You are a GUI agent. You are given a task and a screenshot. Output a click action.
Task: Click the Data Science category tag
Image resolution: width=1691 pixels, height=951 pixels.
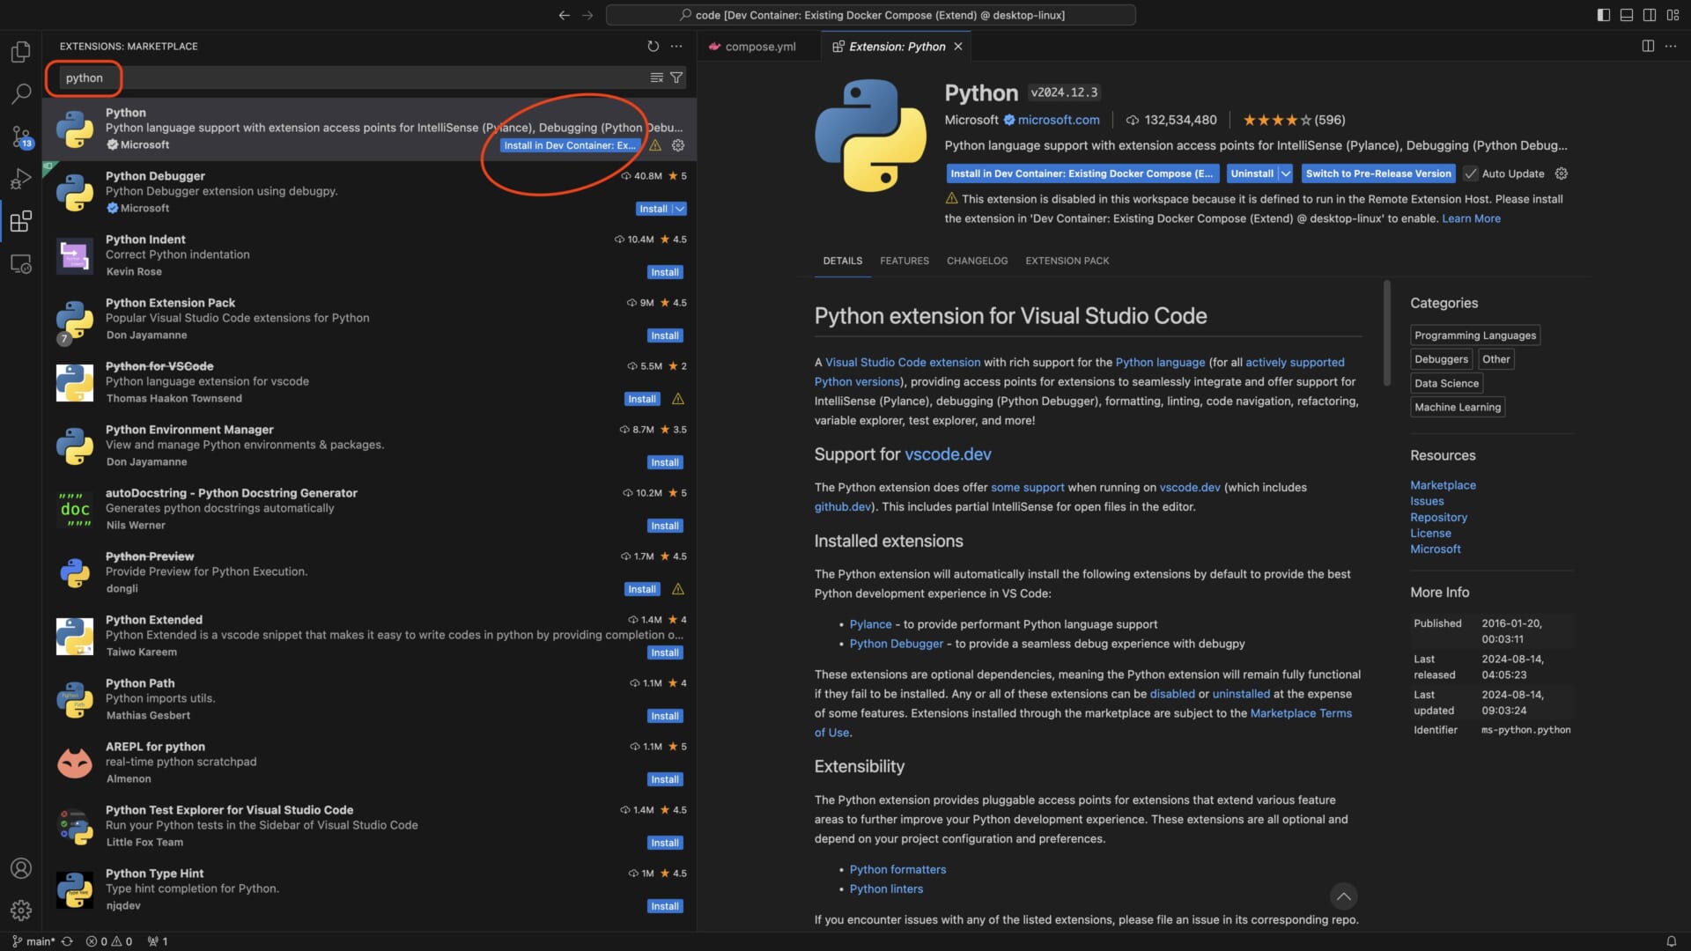point(1446,383)
